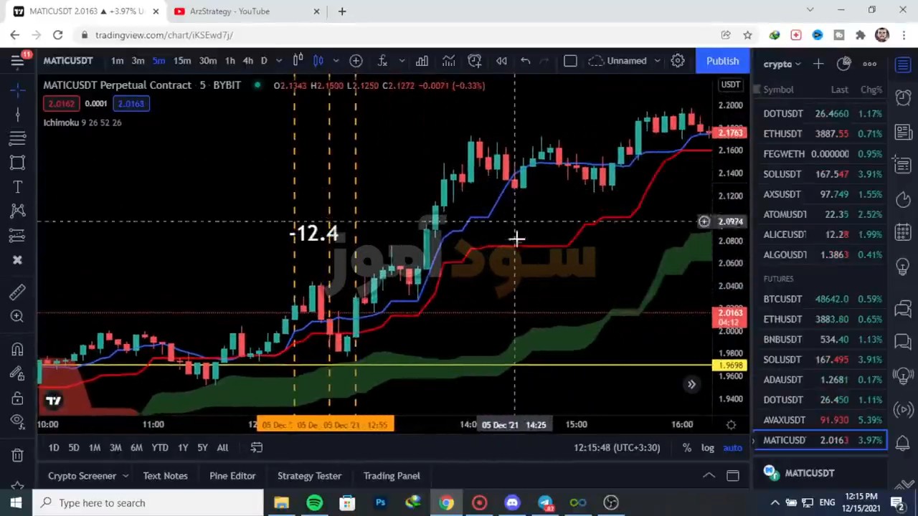Open the Strategy Tester tab
The height and width of the screenshot is (516, 918).
tap(309, 476)
